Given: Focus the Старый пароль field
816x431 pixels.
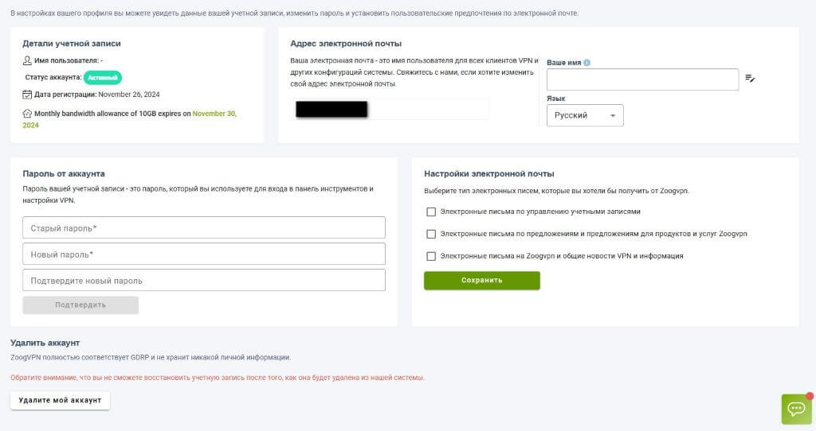Looking at the screenshot, I should click(x=204, y=228).
